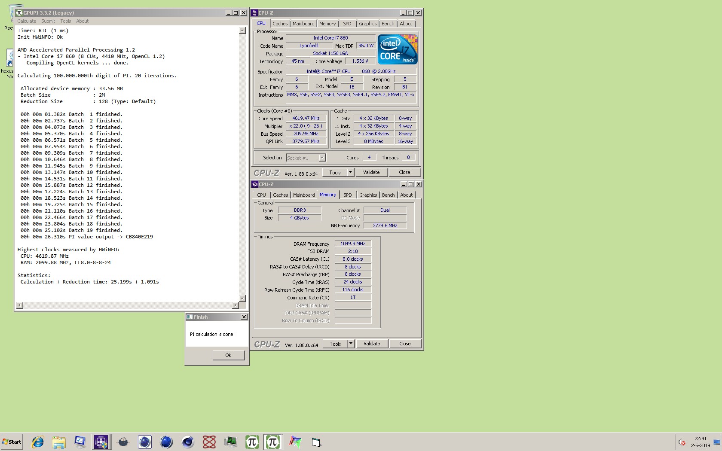Click Validate button in lower CPU-Z
This screenshot has height=451, width=722.
pyautogui.click(x=372, y=344)
